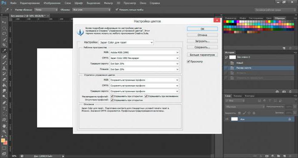Select the Paint Bucket tool

tap(4, 85)
